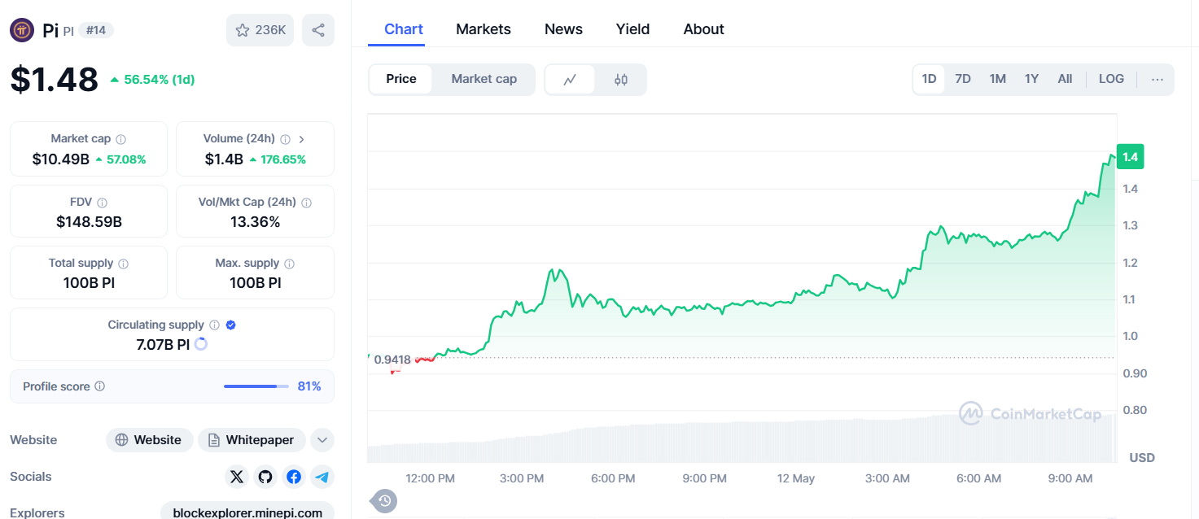The width and height of the screenshot is (1199, 519).
Task: Click the 57.08% market cap change text
Action: pos(126,159)
